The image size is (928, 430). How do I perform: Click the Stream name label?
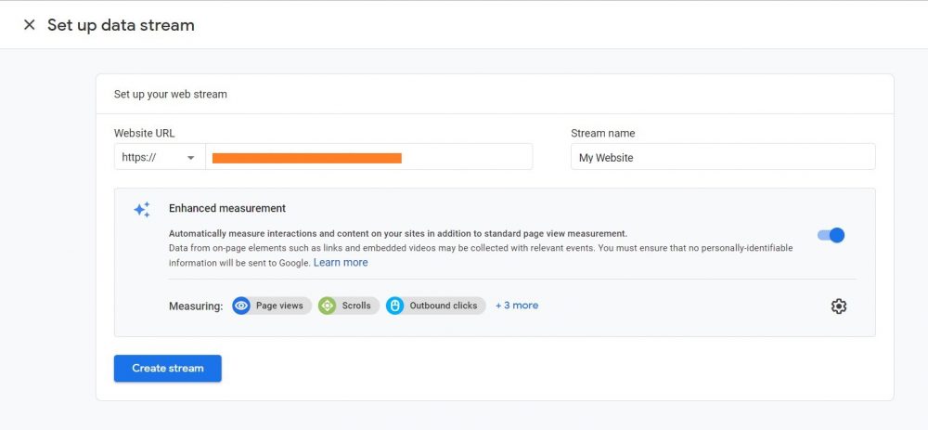coord(603,133)
